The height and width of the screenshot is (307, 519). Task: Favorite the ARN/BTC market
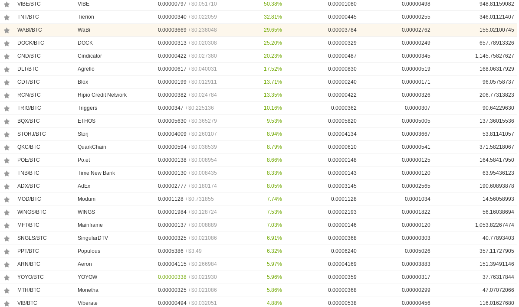pos(7,265)
